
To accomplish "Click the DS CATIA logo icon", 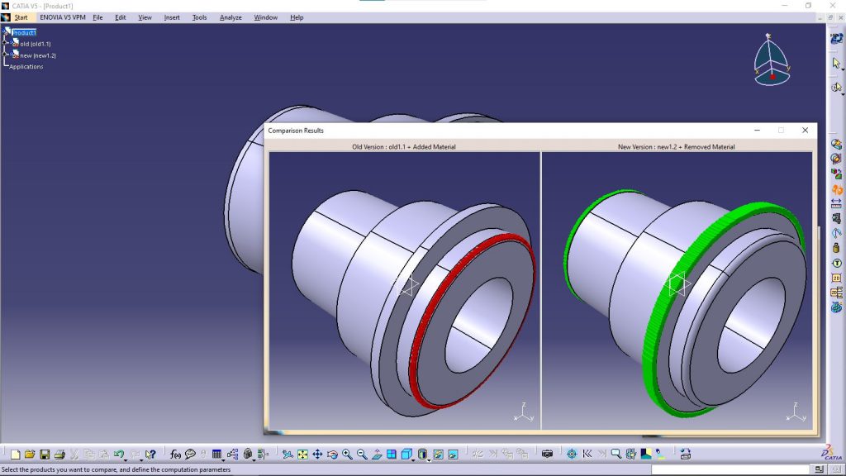I will [x=831, y=452].
